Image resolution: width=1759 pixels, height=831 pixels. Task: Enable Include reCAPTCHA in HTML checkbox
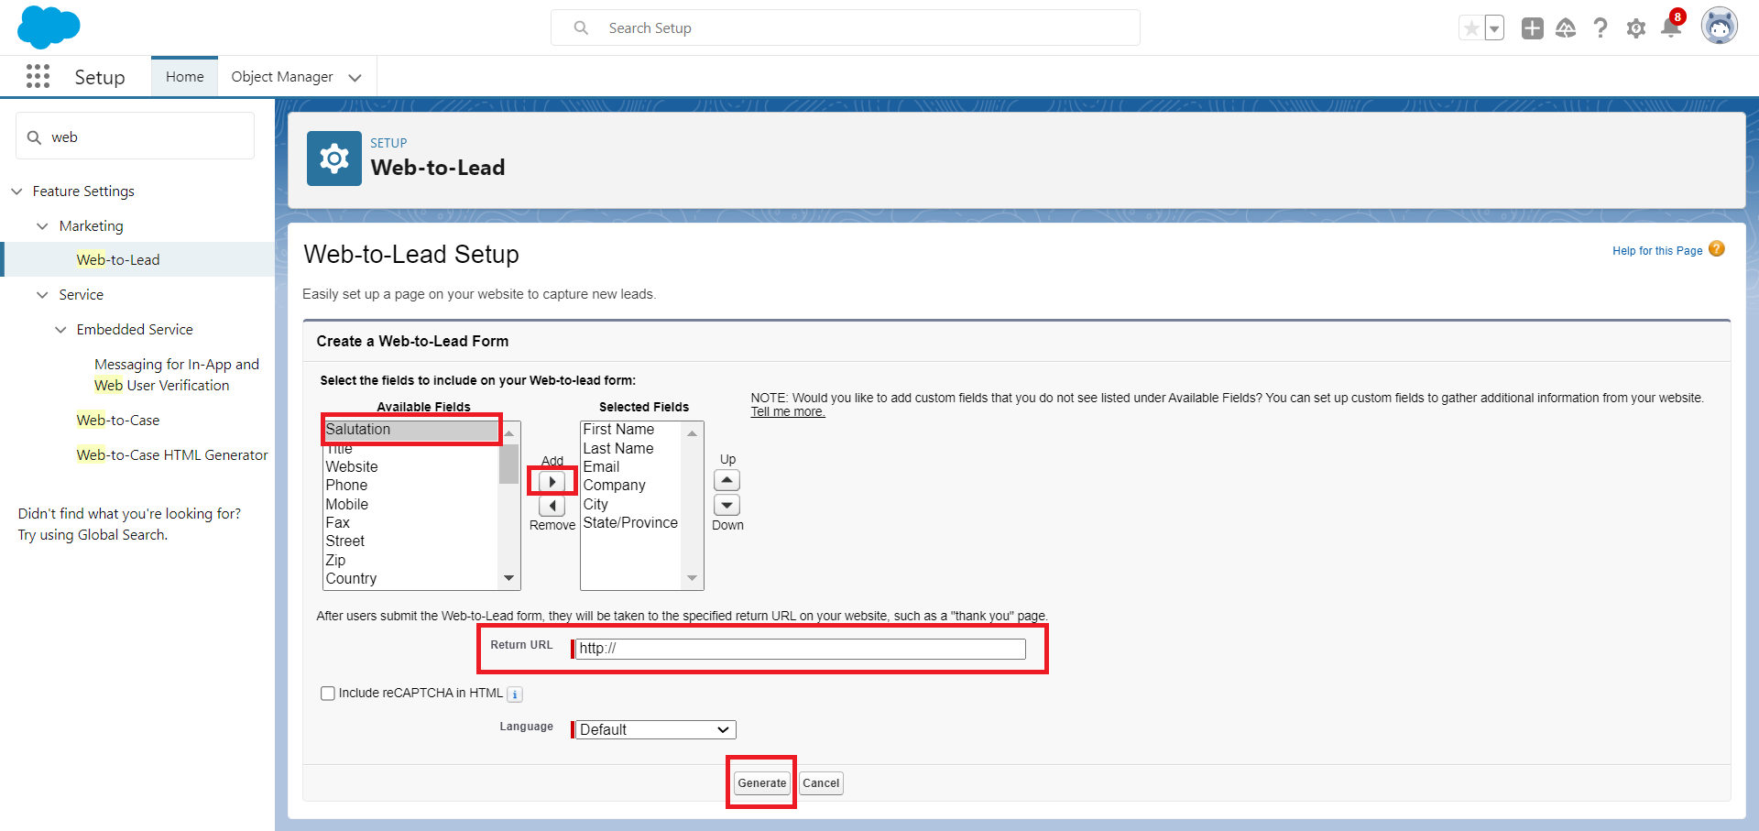[328, 694]
